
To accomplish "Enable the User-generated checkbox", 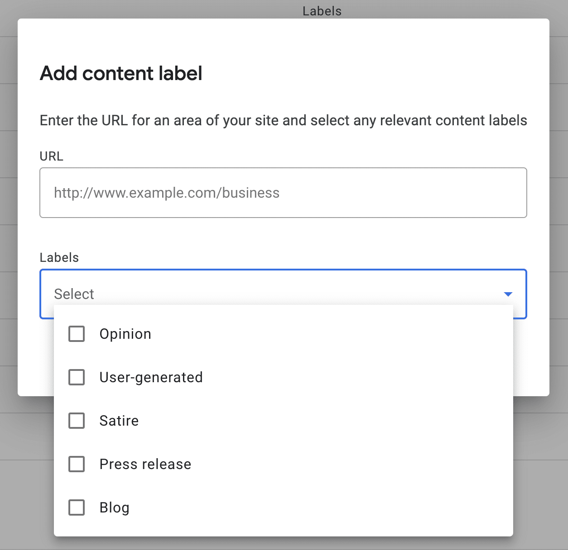I will coord(77,377).
